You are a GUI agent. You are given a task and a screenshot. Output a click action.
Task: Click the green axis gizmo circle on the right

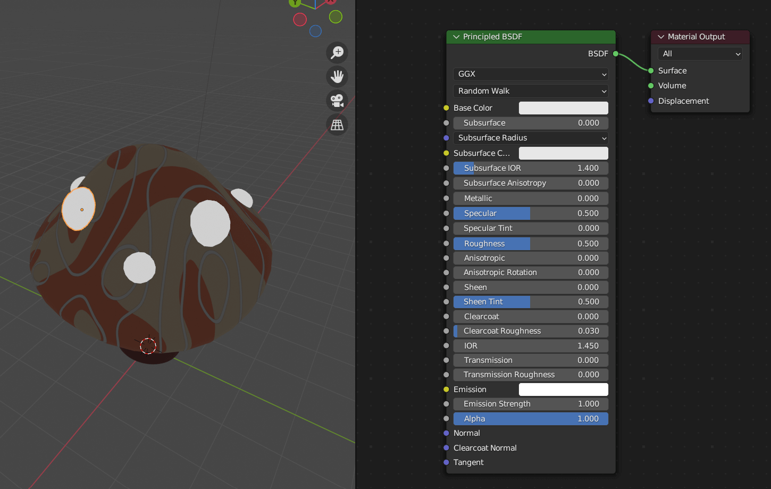click(x=336, y=17)
